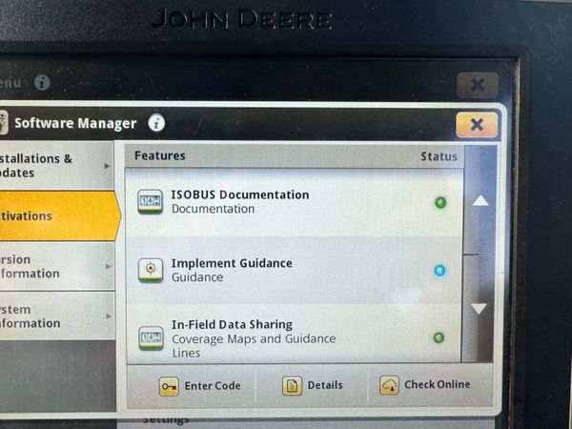Click the cloud icon for Check Online
The image size is (572, 429).
[x=389, y=385]
